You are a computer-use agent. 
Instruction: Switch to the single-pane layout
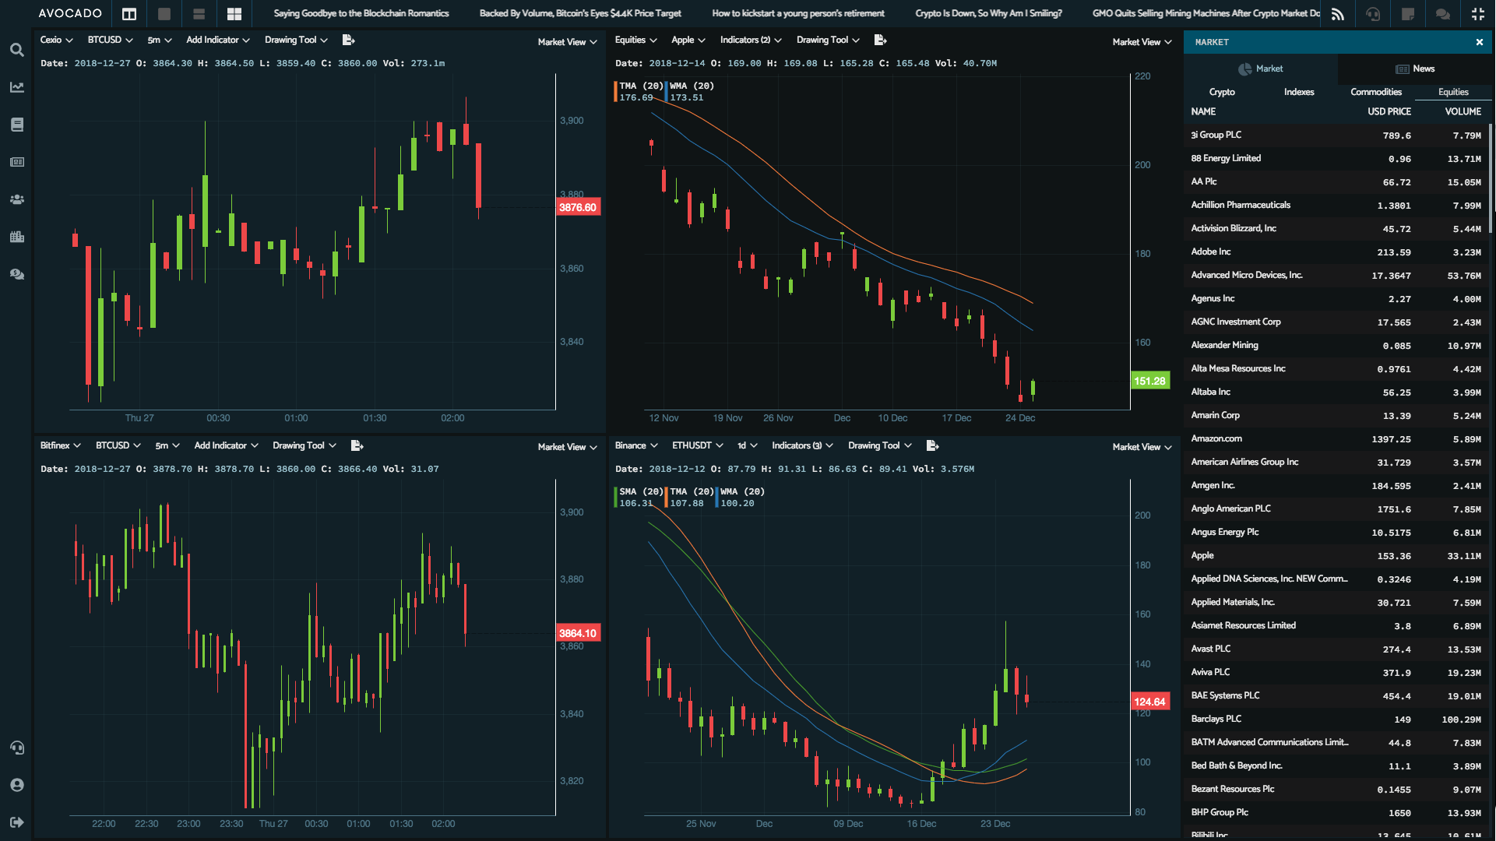164,14
